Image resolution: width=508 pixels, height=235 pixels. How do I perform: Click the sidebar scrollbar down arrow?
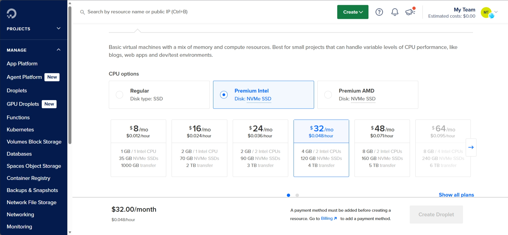70,232
